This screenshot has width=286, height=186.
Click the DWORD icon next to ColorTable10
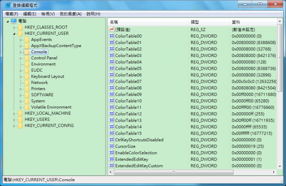click(112, 101)
